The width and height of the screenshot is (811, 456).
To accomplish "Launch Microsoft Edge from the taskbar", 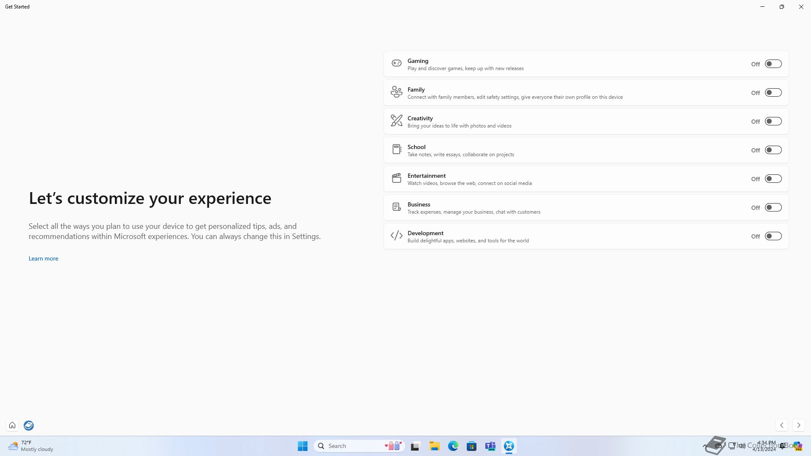I will 453,446.
